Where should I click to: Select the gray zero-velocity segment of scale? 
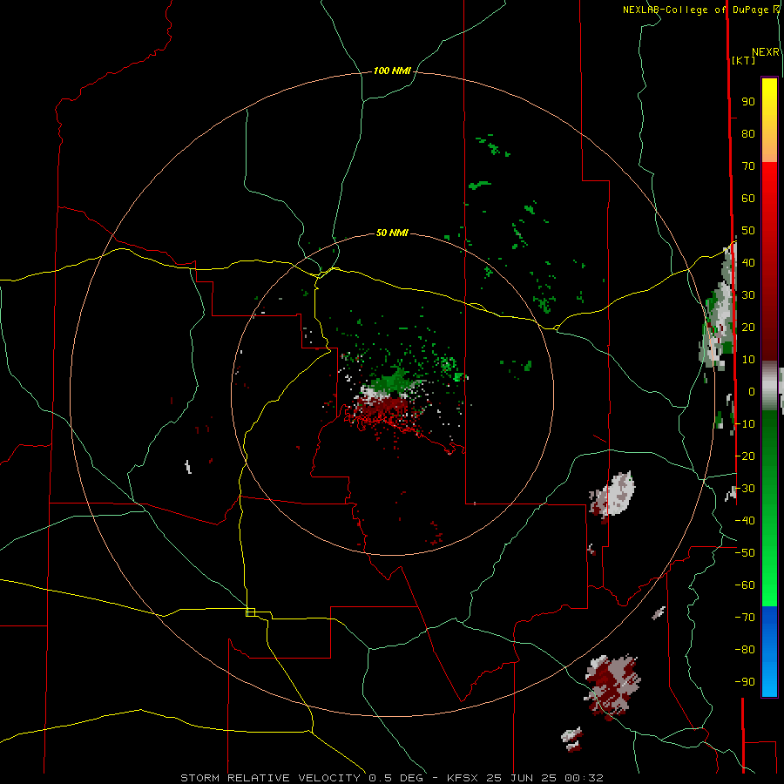[769, 386]
